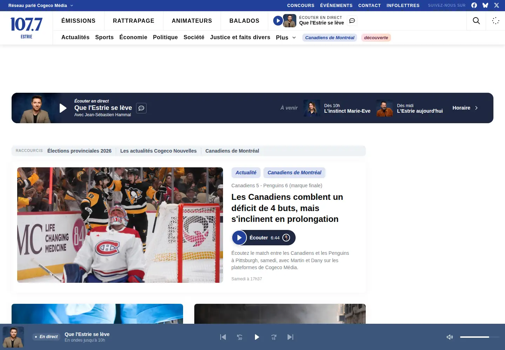
Task: Open Les actualités Cogeco Nouvelles shortcut
Action: (159, 151)
